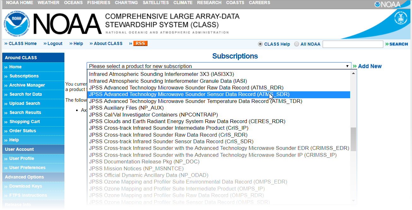Select the CLASS Help radio button
Screen dimensions: 412x210
coord(260,44)
